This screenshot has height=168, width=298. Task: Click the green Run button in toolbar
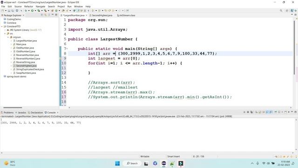(32, 11)
